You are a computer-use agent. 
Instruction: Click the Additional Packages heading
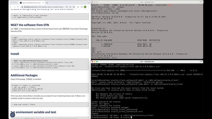(24, 75)
